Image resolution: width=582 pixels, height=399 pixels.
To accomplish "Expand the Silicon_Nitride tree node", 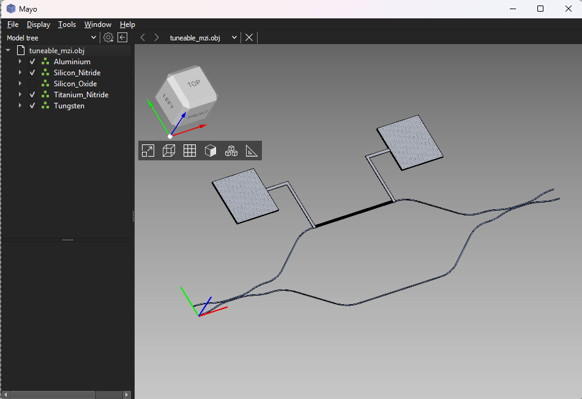I will point(20,73).
